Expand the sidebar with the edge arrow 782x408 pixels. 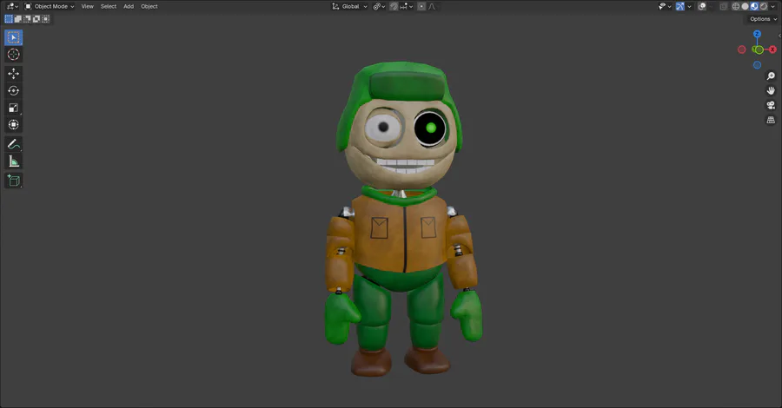[779, 36]
